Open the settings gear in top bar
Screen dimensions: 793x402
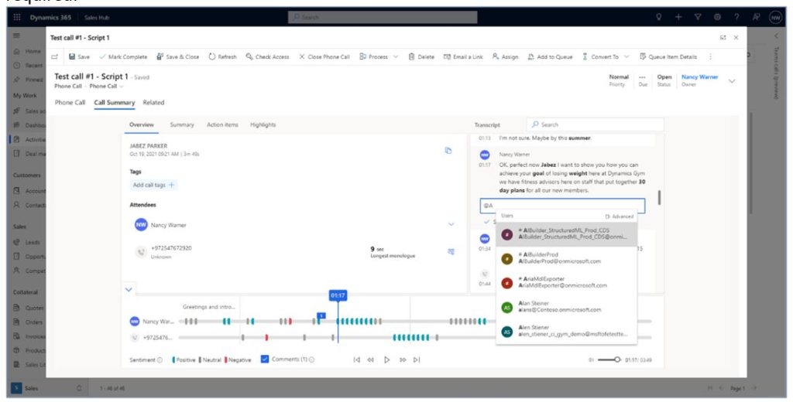[717, 17]
